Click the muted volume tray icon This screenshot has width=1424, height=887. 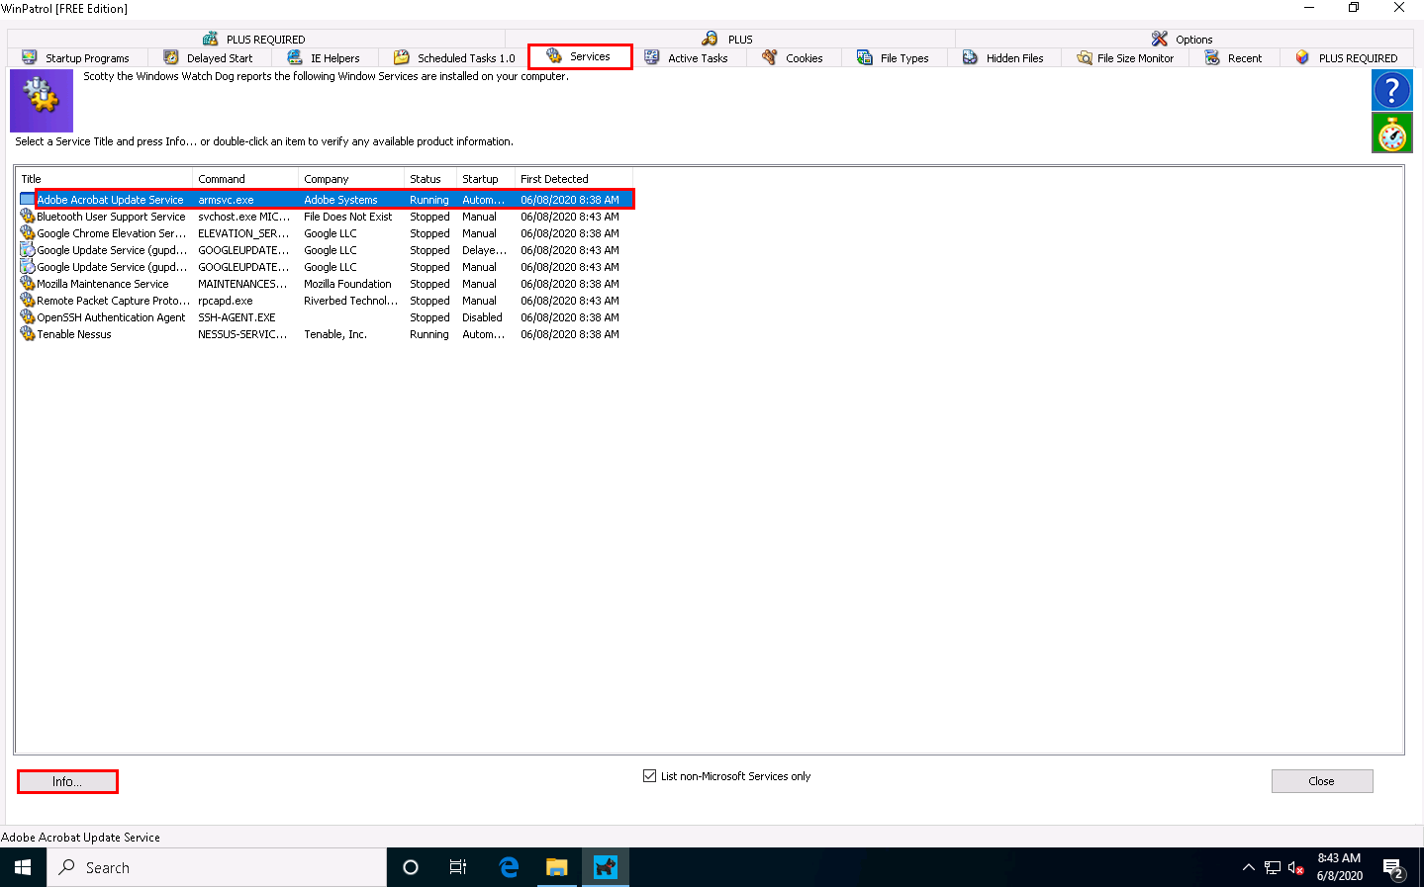[1295, 868]
